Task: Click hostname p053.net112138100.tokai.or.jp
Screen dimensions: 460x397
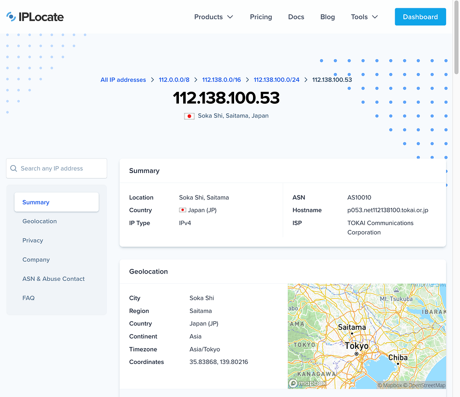Action: [x=387, y=210]
